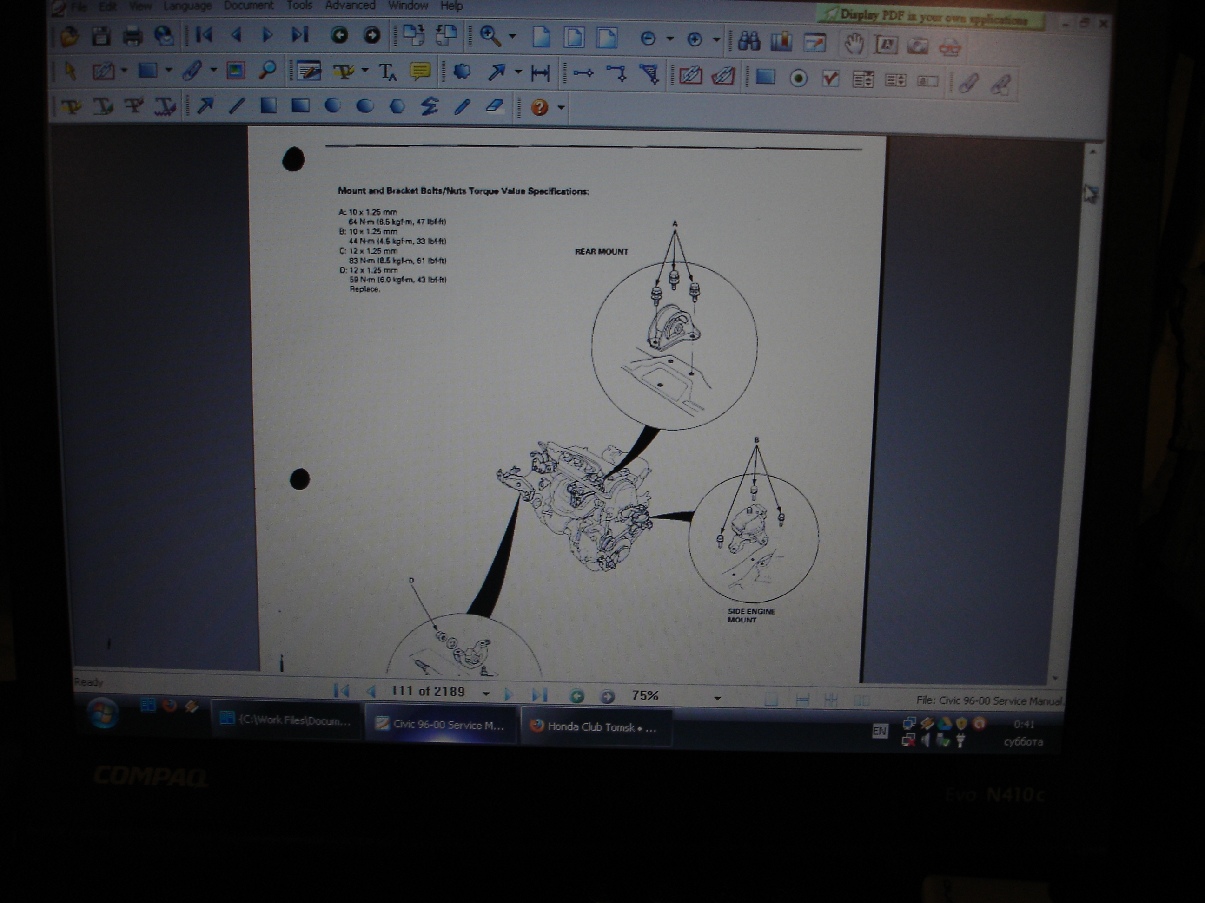Click the vertical scrollbar up arrow
This screenshot has width=1205, height=903.
1092,152
